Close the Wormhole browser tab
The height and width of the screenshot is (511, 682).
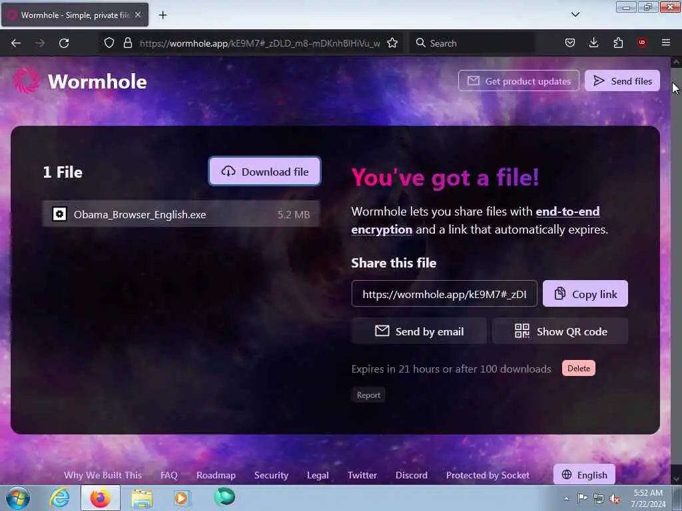click(x=138, y=15)
